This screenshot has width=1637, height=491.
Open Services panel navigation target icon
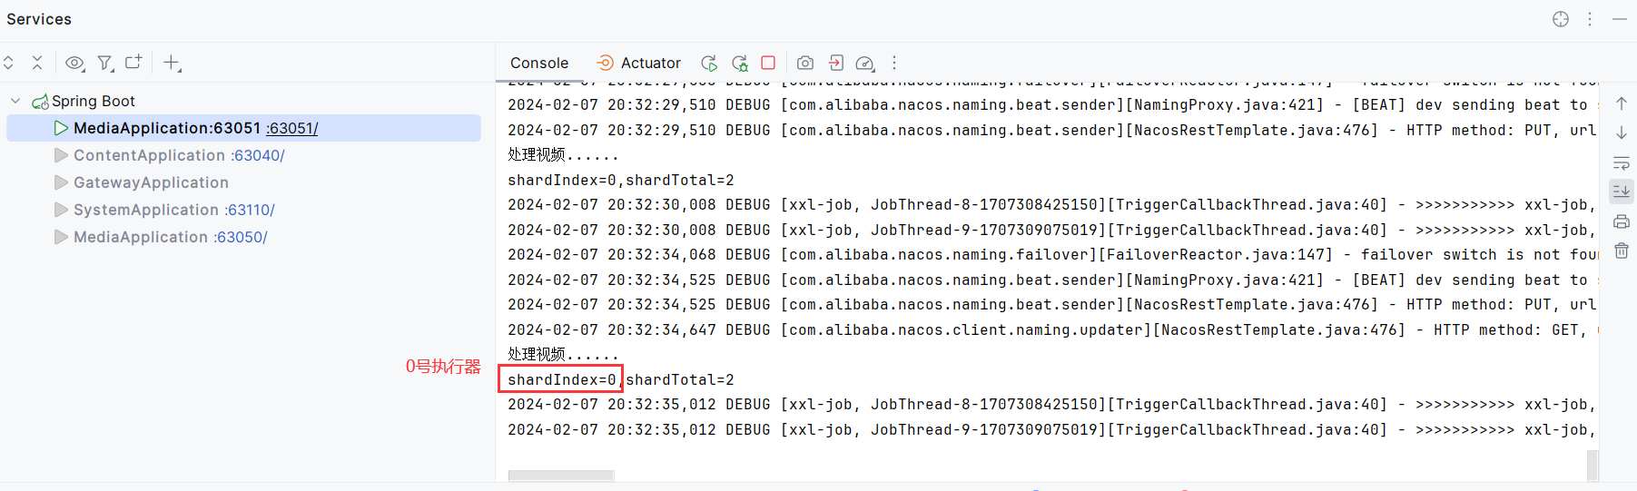click(1561, 19)
